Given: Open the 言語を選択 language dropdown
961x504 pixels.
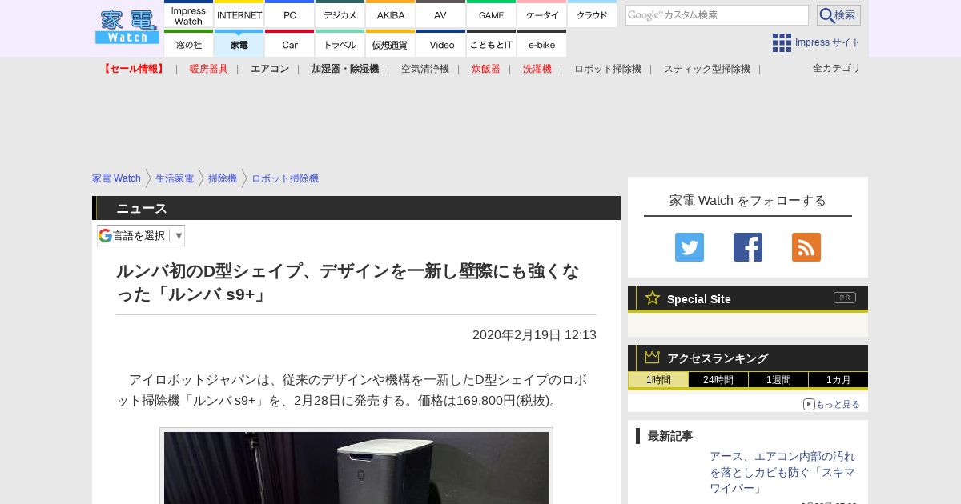Looking at the screenshot, I should (x=141, y=235).
